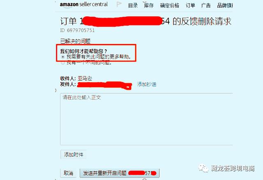263x180 pixels.
Task: Click the 添加附件 button
Action: point(74,155)
